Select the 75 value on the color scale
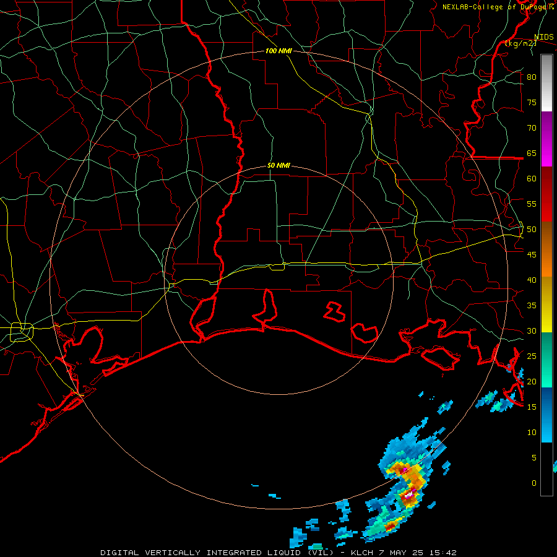 [x=532, y=102]
